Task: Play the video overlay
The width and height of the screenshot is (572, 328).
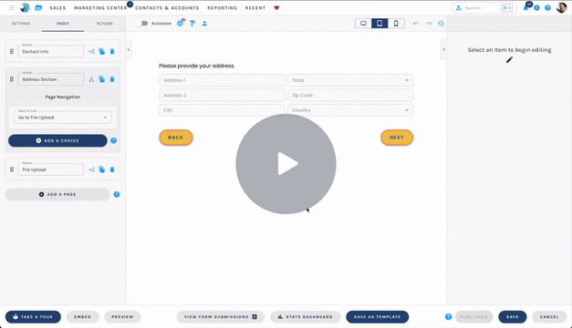Action: pos(286,164)
